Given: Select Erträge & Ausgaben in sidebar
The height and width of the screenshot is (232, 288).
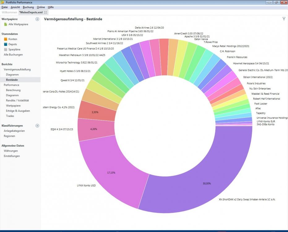Looking at the screenshot, I should tap(18, 111).
